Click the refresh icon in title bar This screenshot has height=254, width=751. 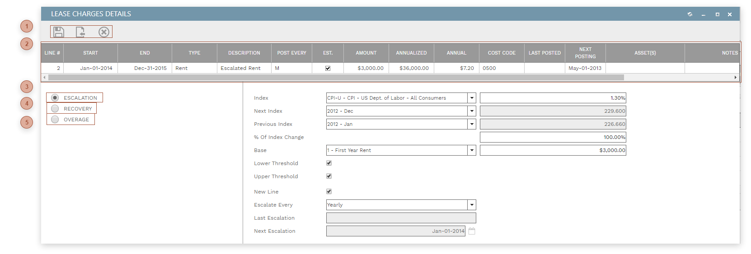[690, 14]
